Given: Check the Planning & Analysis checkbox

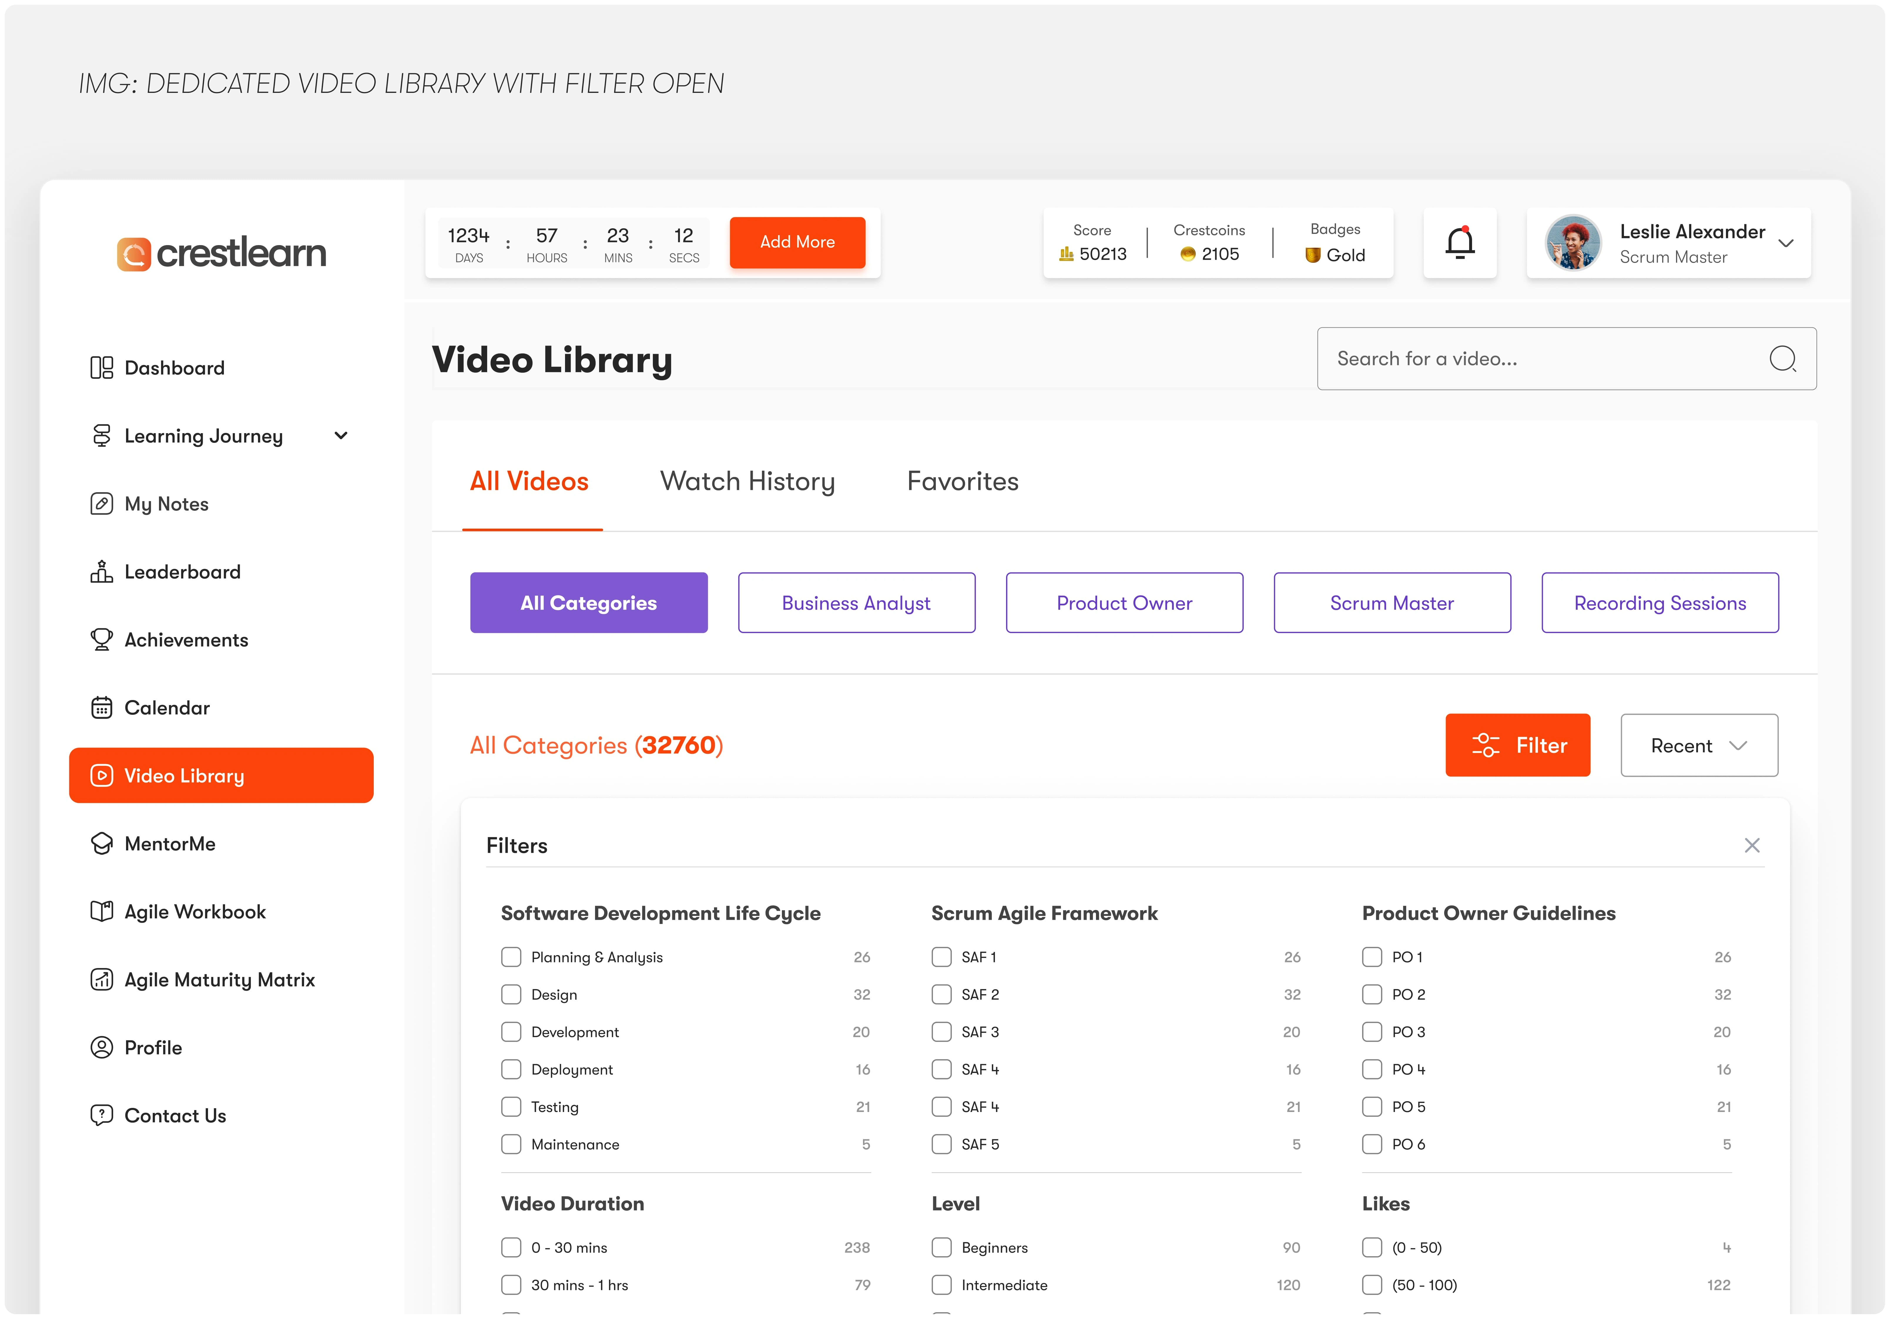Looking at the screenshot, I should pyautogui.click(x=511, y=957).
